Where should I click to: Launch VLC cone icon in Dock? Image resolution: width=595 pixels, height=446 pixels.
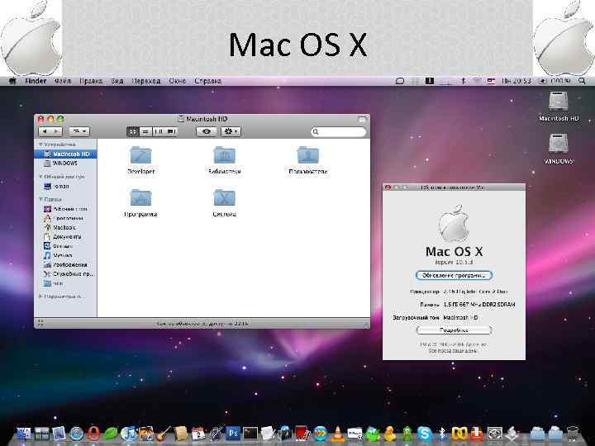[337, 434]
